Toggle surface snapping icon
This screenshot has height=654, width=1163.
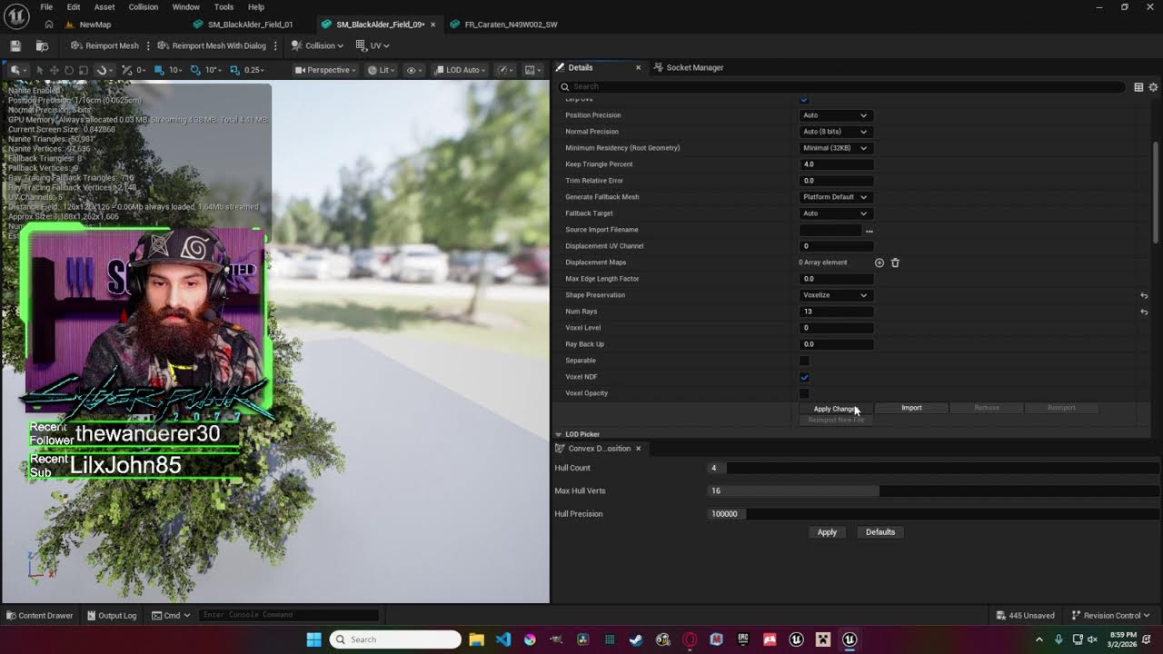(x=104, y=70)
